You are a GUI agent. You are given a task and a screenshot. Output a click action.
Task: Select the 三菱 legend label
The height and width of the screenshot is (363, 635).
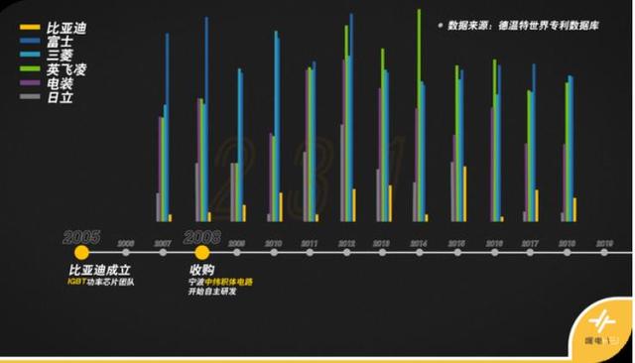coord(60,55)
